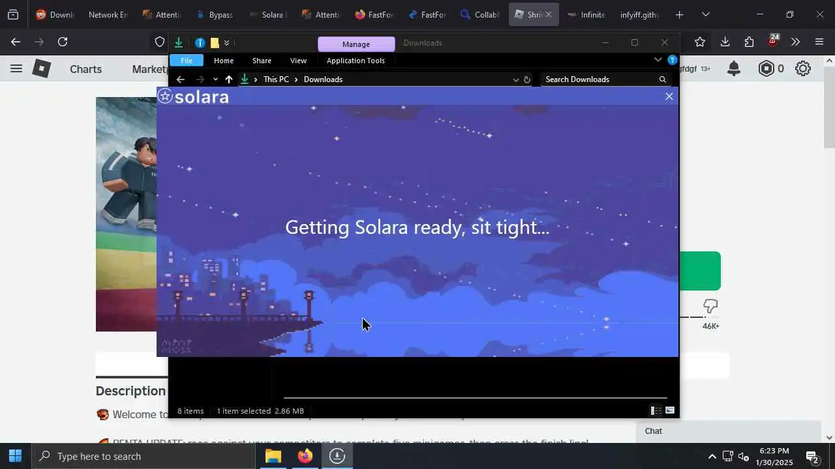Open the browser extensions puzzle icon
This screenshot has height=469, width=835.
click(x=749, y=42)
